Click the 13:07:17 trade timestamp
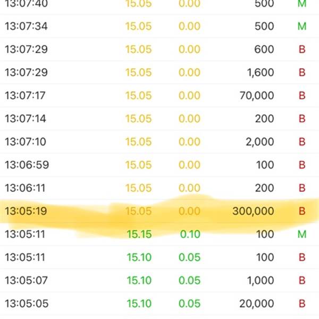This screenshot has width=319, height=319. click(25, 95)
